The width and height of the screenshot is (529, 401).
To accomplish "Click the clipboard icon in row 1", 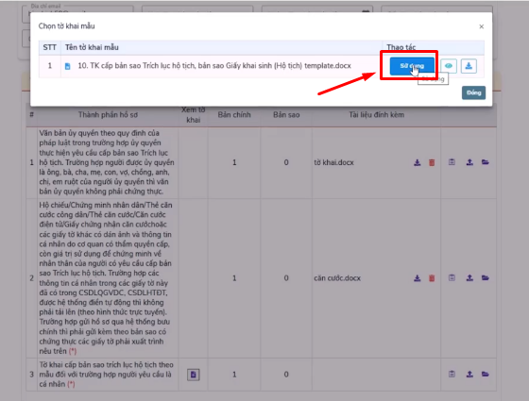I will tap(452, 162).
